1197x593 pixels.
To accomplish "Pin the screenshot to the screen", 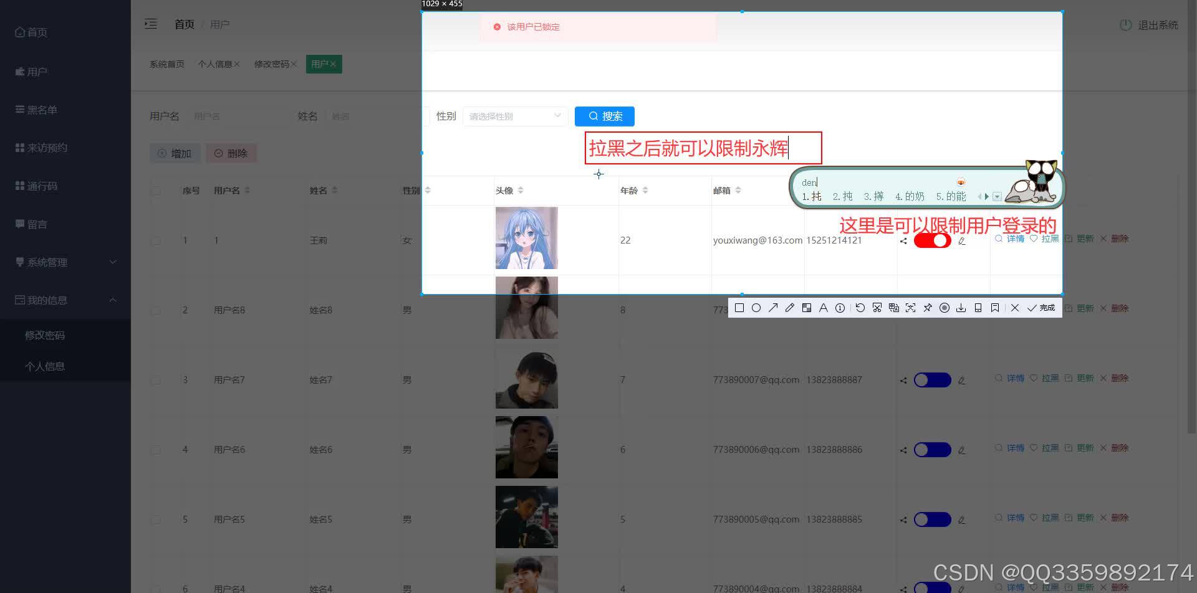I will pyautogui.click(x=928, y=308).
